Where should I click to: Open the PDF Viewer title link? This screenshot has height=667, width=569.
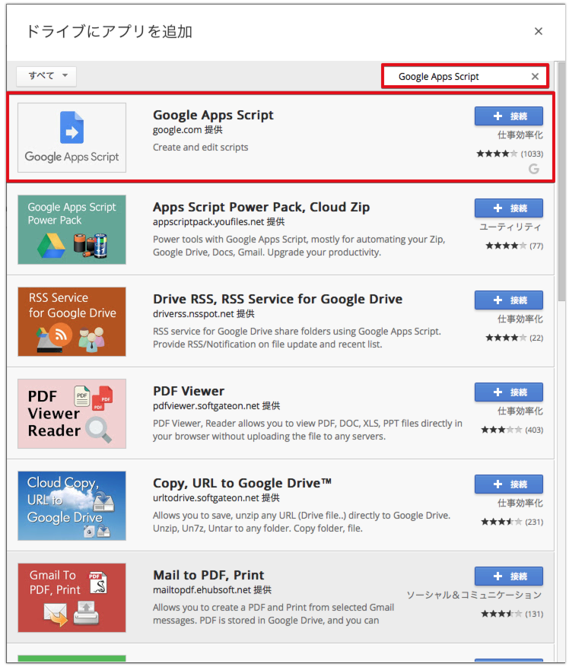(189, 391)
